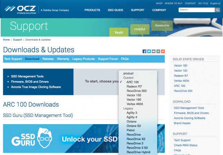Viewport: 223px width, 155px height.
Task: Open the English language dropdown
Action: click(x=215, y=3)
